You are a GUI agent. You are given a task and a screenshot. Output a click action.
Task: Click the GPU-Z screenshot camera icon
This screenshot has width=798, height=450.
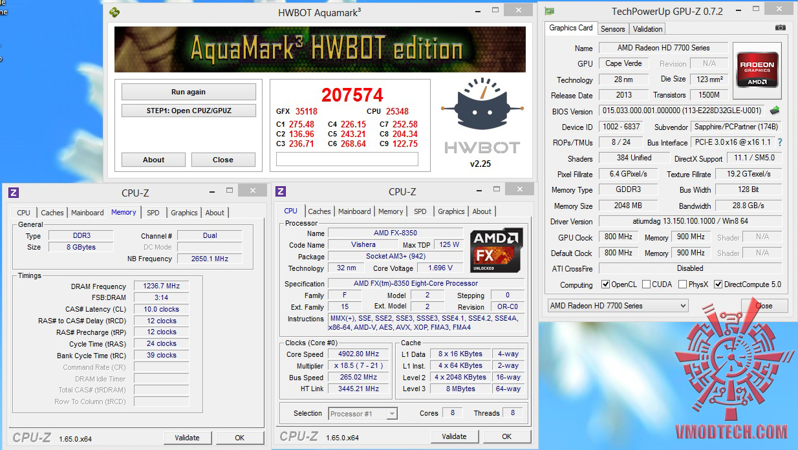(x=781, y=28)
